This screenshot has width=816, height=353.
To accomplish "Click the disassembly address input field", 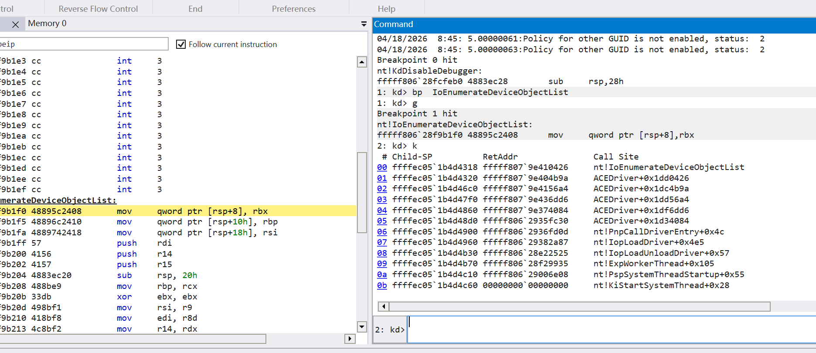I will (83, 44).
